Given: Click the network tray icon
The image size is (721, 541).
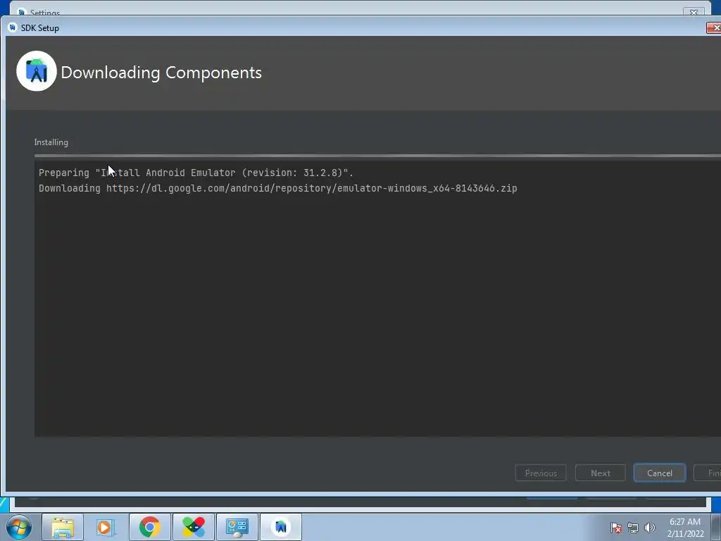Looking at the screenshot, I should pos(633,528).
